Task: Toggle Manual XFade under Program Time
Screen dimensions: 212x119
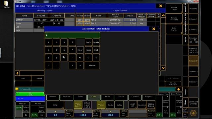Action: (x=166, y=101)
